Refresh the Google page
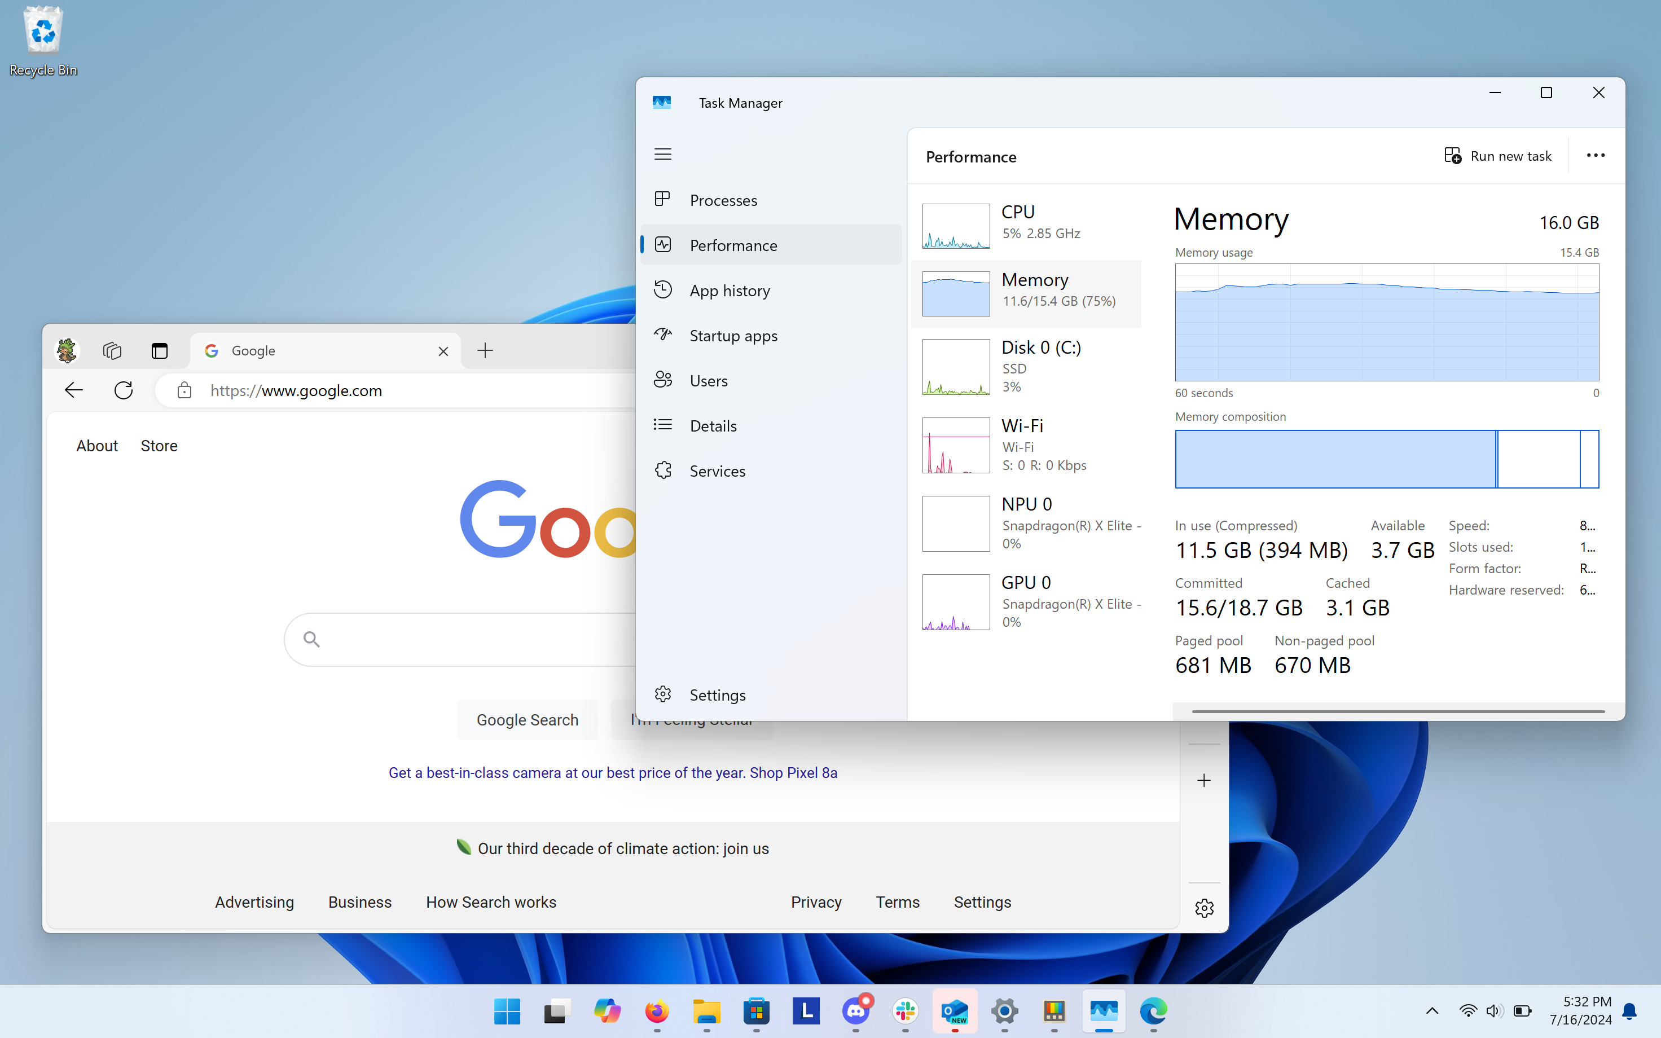The image size is (1661, 1038). tap(124, 390)
